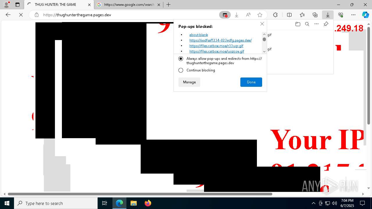Open the uozcov.gif catbox link
Screen dimensions: 372x209
217,51
